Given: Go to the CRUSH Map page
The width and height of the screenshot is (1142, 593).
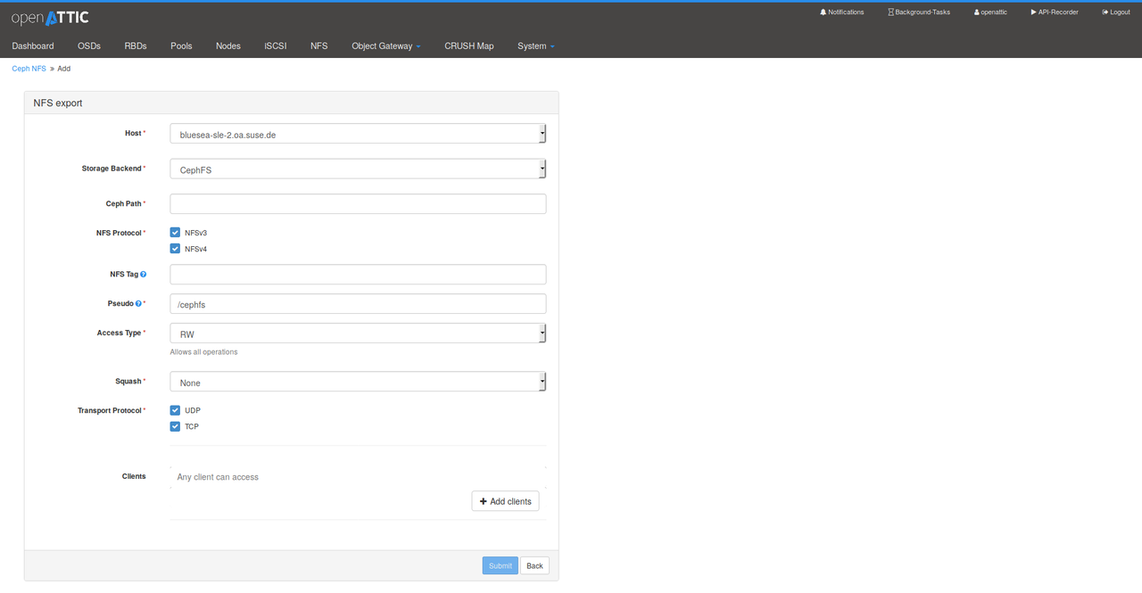Looking at the screenshot, I should click(468, 46).
